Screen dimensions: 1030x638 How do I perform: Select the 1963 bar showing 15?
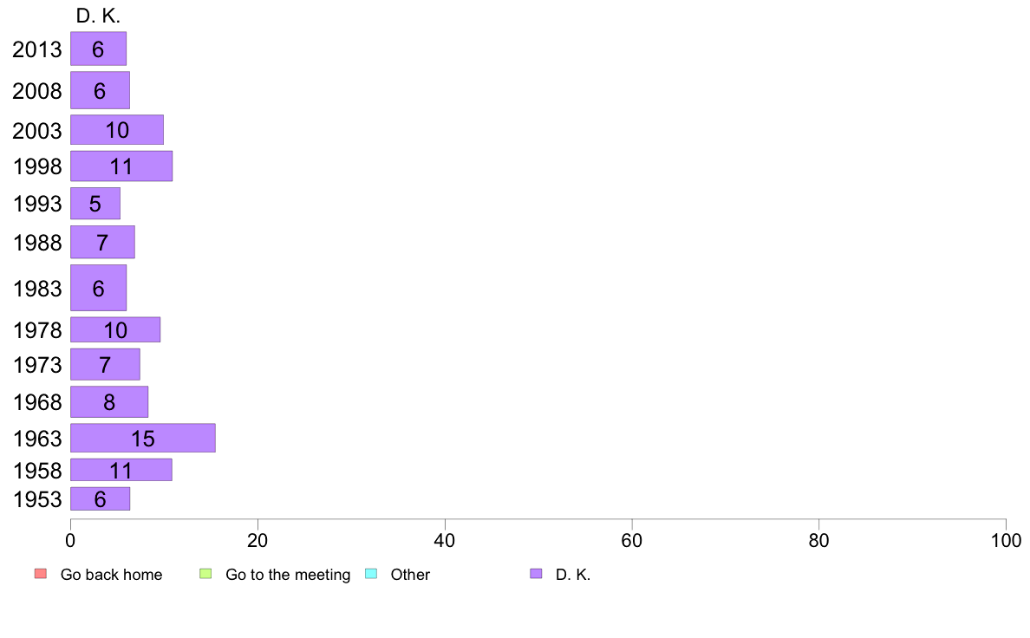143,438
